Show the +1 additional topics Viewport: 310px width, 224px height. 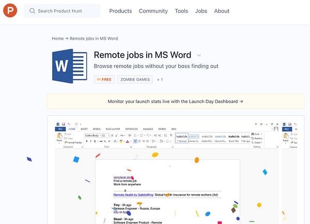(160, 80)
